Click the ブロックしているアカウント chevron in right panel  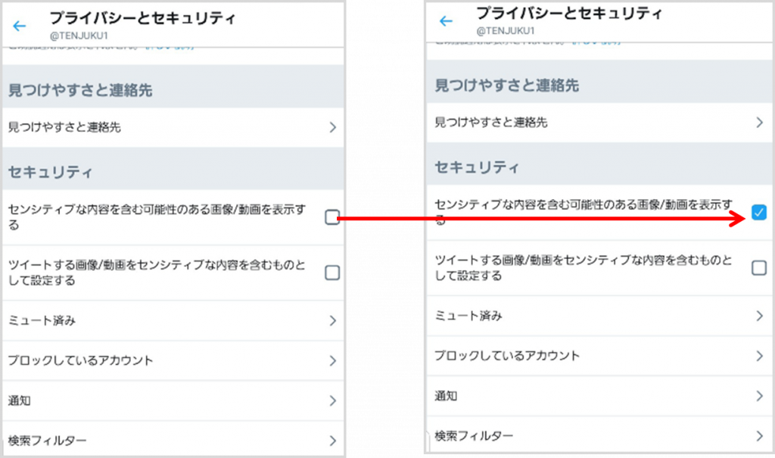(x=759, y=356)
